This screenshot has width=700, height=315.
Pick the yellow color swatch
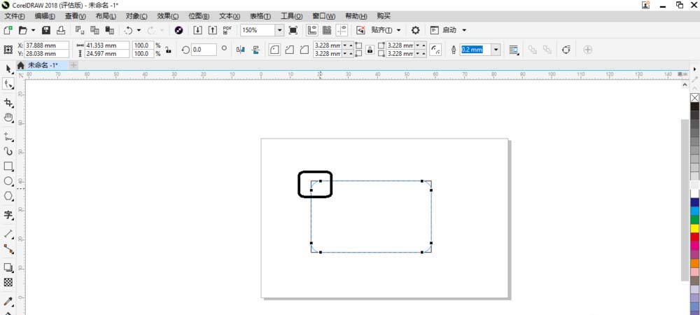[x=694, y=228]
